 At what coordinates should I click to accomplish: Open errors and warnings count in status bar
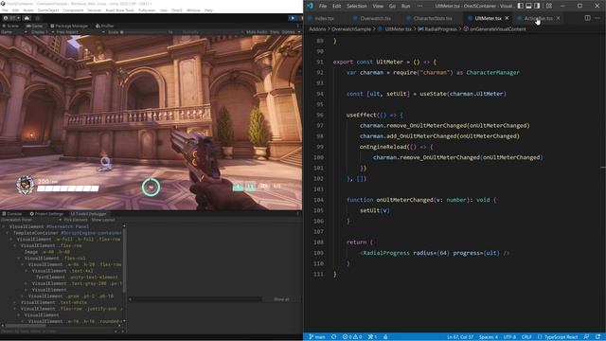[352, 337]
